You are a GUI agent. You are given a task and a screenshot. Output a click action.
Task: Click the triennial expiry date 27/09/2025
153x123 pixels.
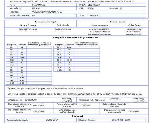85,105
